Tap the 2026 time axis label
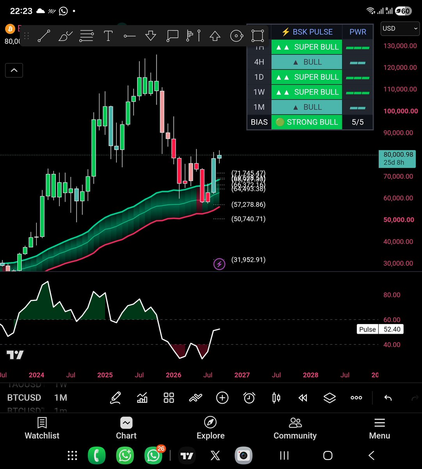422x469 pixels. pyautogui.click(x=173, y=375)
